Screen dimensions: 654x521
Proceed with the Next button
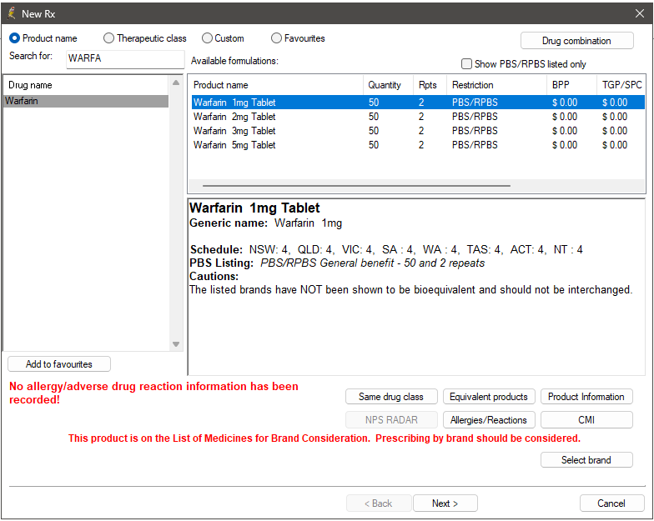pos(445,503)
